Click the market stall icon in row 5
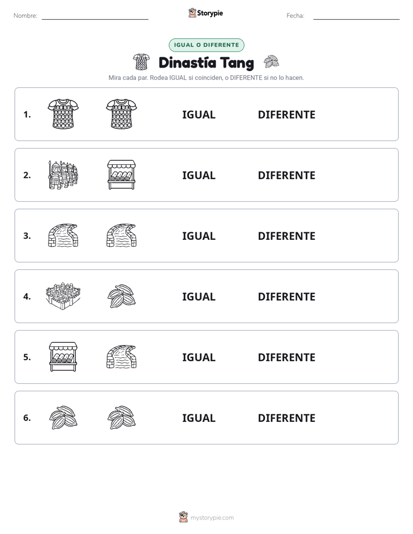 click(x=63, y=357)
